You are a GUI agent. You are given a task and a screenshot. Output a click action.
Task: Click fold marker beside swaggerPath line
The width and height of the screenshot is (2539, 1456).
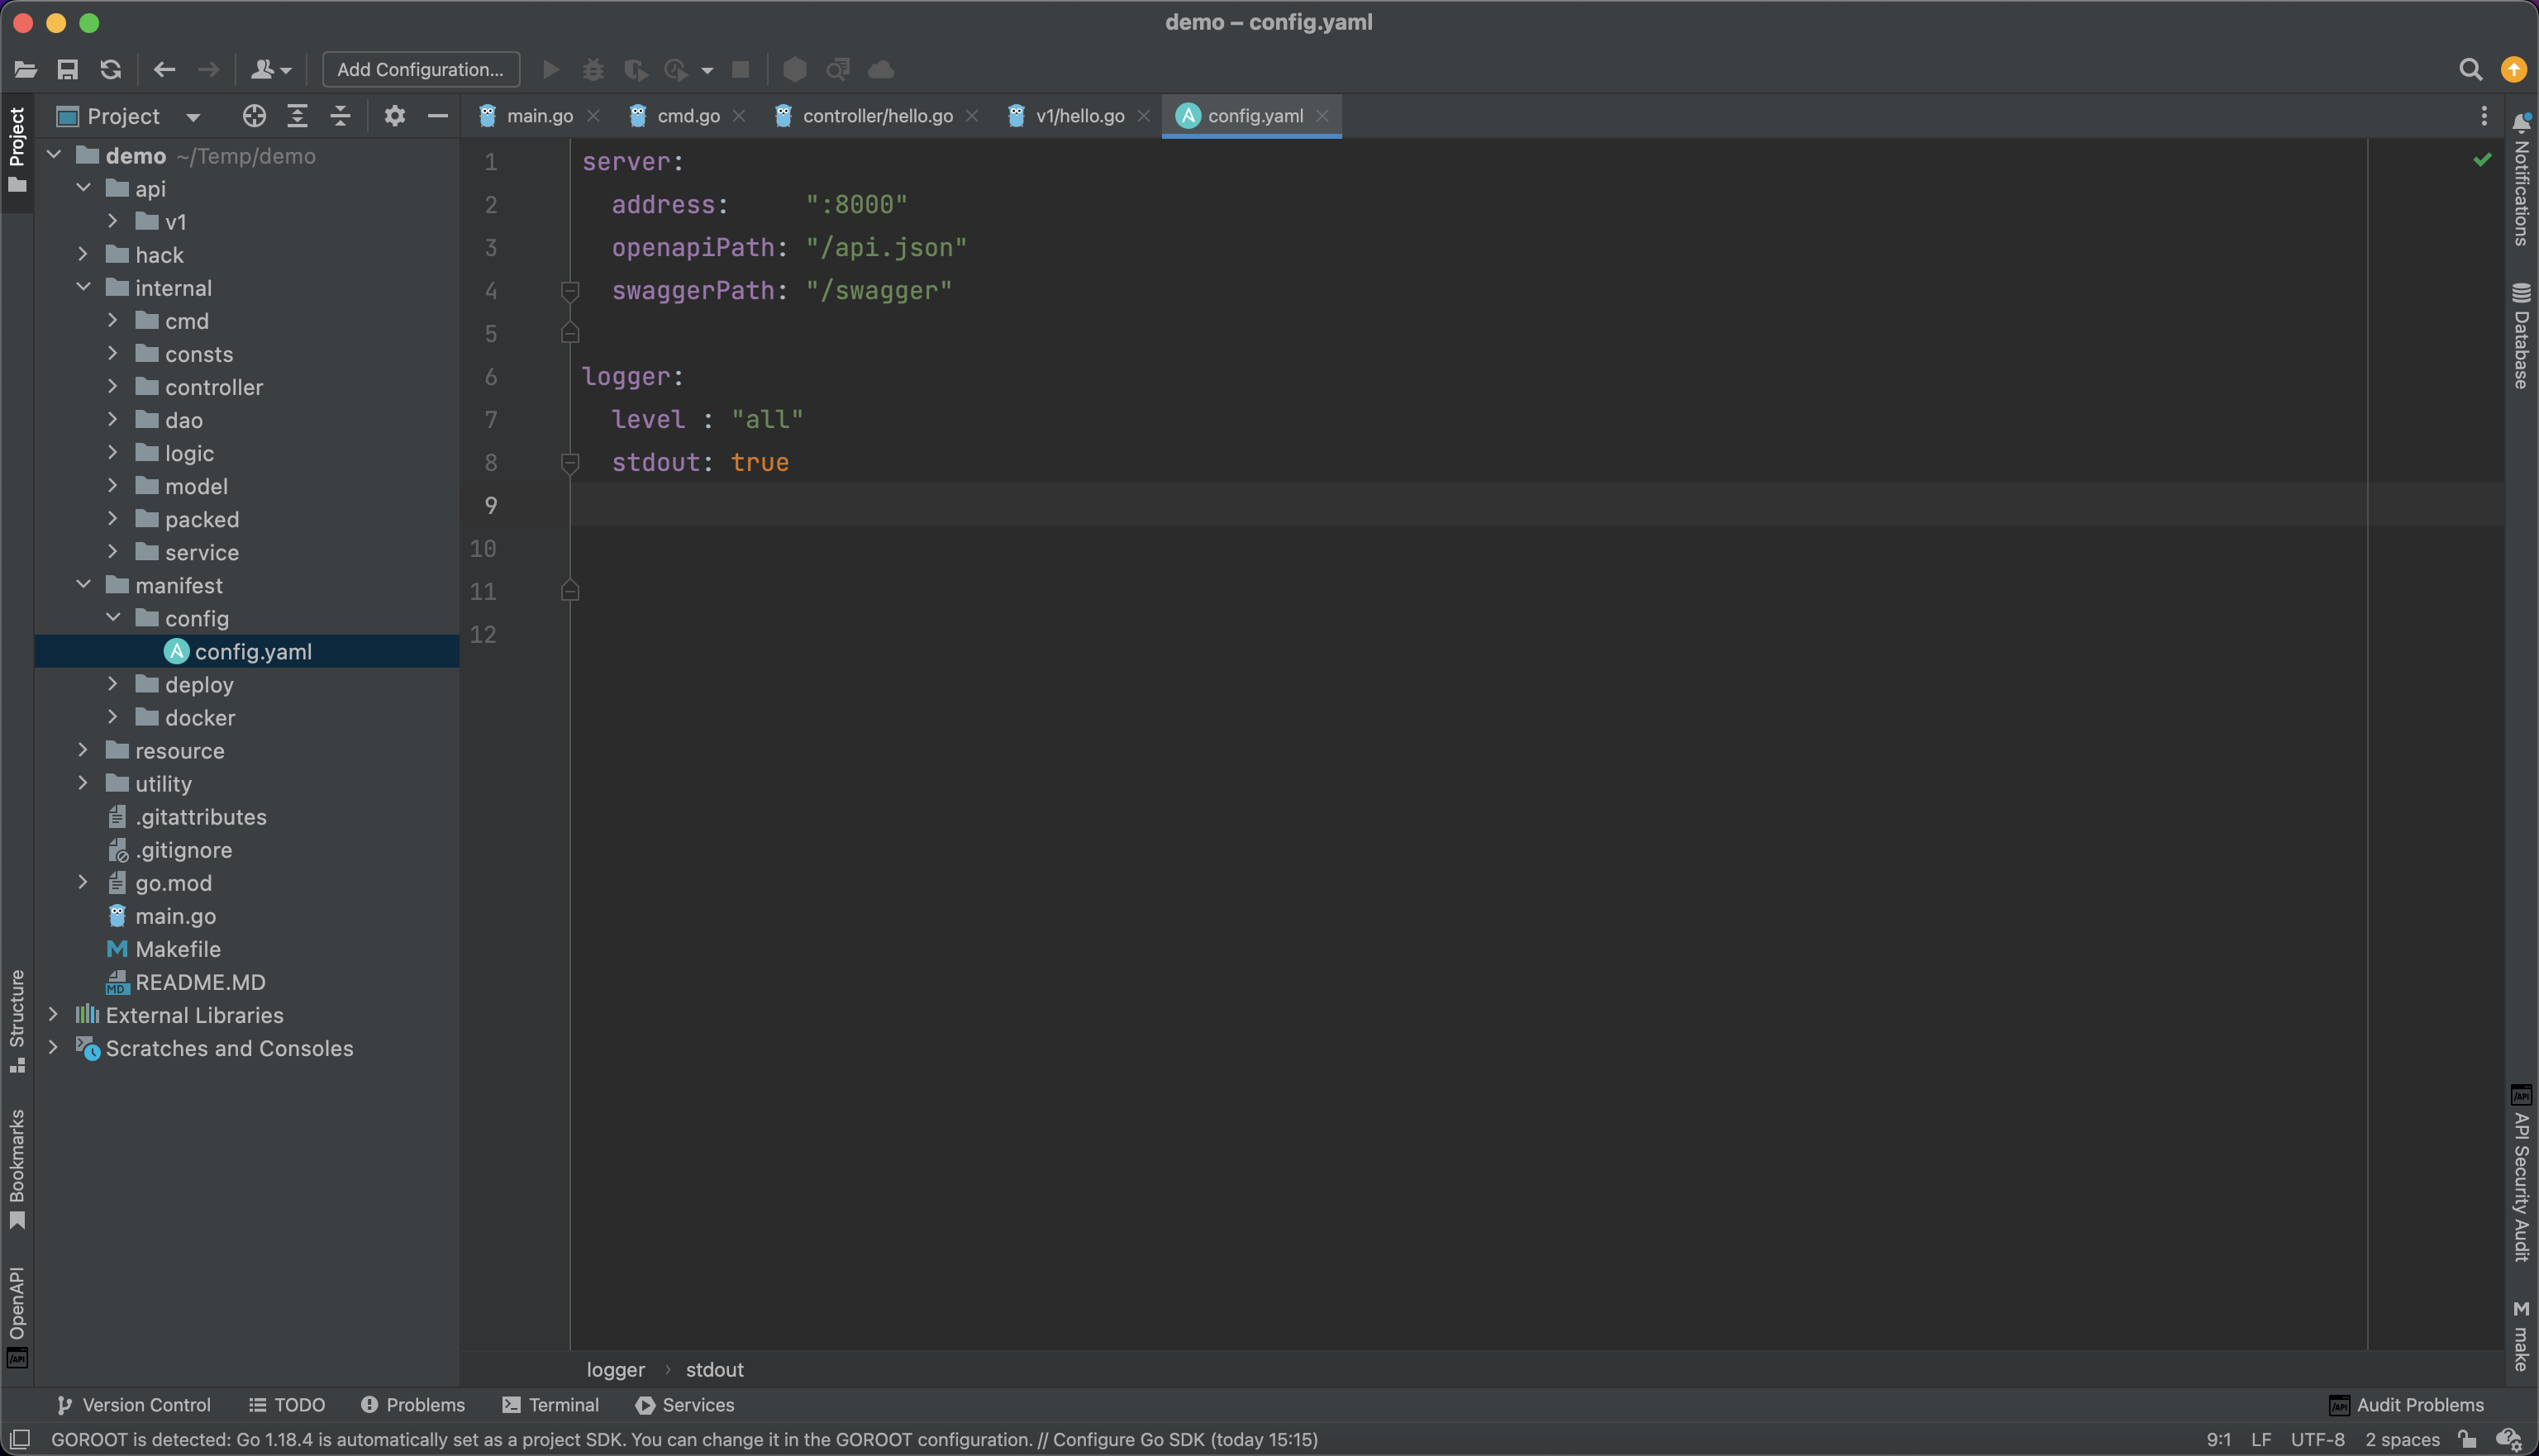tap(570, 291)
